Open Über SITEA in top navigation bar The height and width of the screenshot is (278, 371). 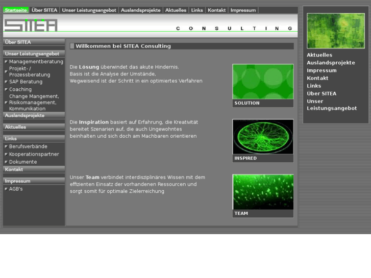(x=44, y=10)
